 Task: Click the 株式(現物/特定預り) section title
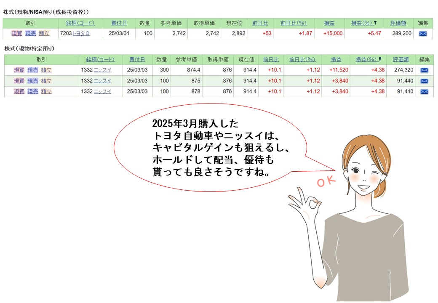[29, 48]
